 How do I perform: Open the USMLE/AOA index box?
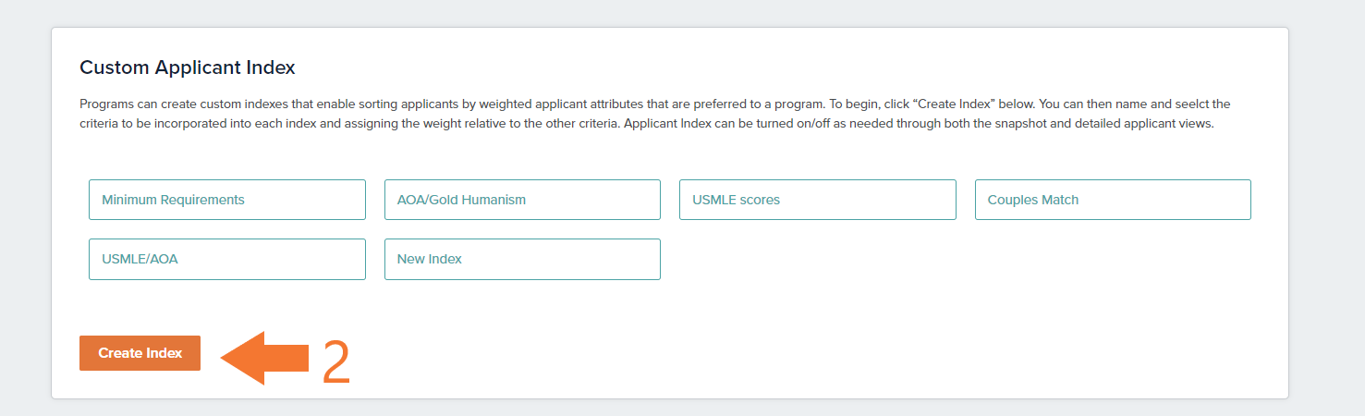click(x=227, y=259)
